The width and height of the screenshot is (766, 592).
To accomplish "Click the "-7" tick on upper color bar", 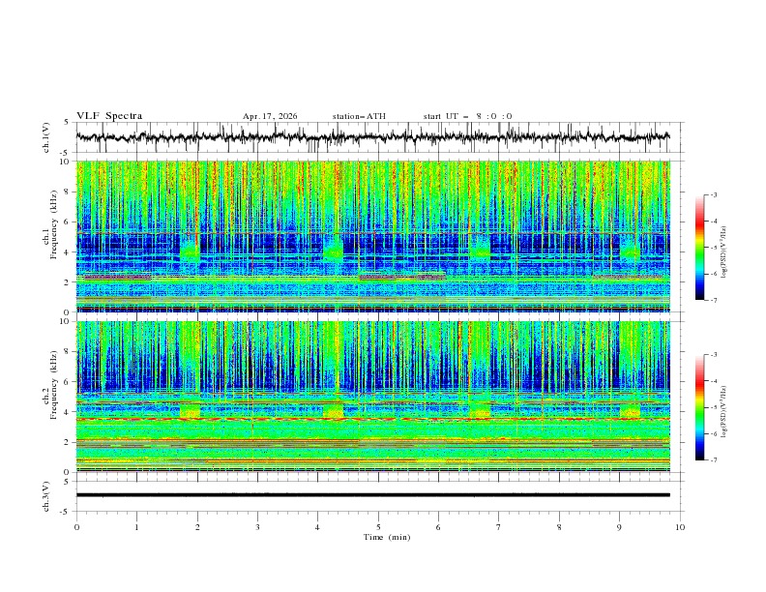I will click(x=713, y=300).
